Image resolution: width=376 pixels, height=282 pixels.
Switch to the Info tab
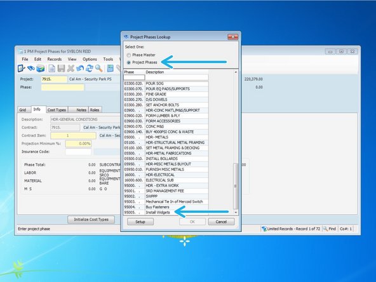(x=38, y=109)
